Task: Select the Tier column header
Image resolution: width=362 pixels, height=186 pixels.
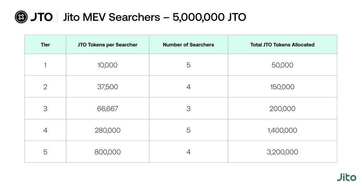Action: coord(45,45)
